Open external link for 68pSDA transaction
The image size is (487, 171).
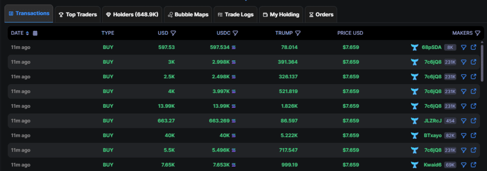[x=473, y=47]
